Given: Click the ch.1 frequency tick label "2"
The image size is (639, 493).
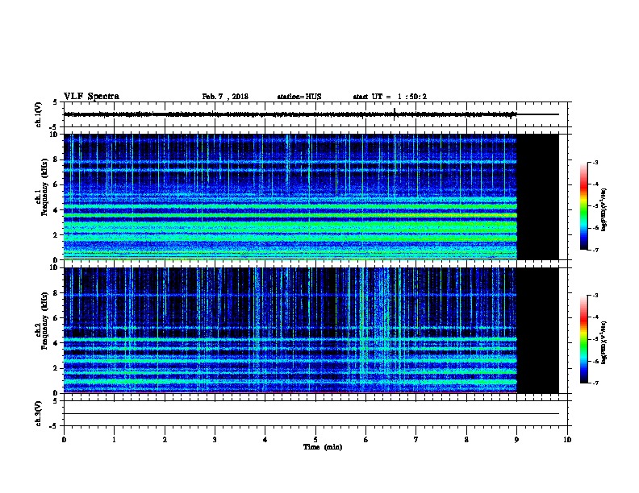Looking at the screenshot, I should point(56,235).
